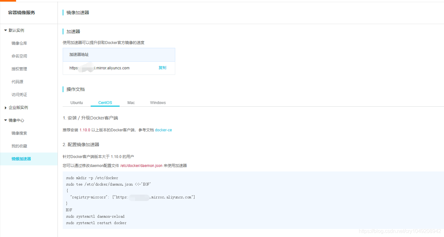
Task: Open the 命名空间 sidebar item
Action: [x=20, y=56]
